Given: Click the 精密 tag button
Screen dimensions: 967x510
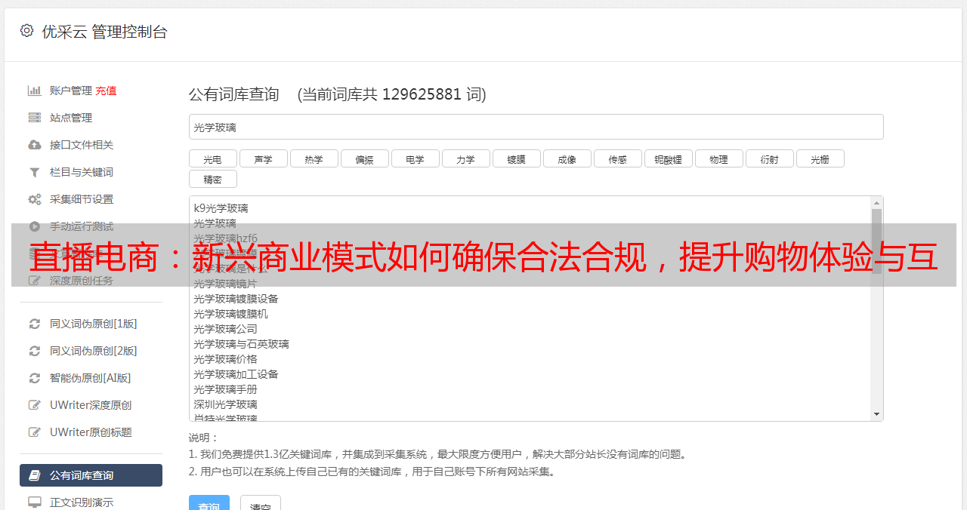Looking at the screenshot, I should tap(213, 179).
